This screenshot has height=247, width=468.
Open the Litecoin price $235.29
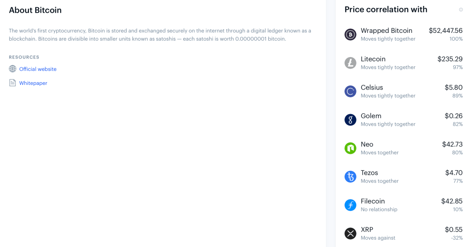(450, 59)
